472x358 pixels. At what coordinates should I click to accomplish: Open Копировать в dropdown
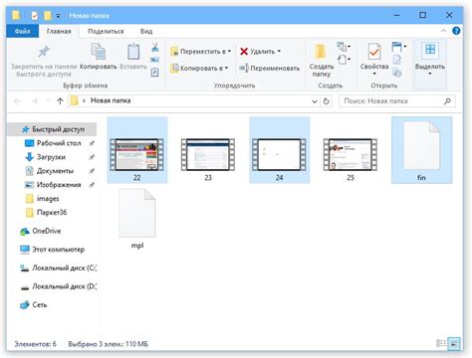(199, 68)
